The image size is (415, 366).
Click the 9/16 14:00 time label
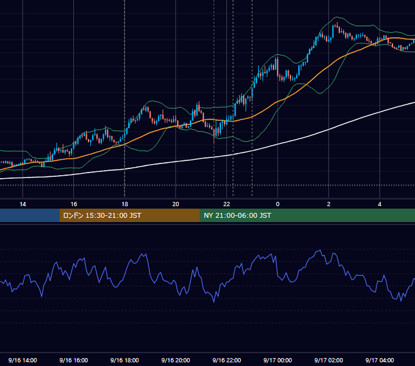(23, 360)
